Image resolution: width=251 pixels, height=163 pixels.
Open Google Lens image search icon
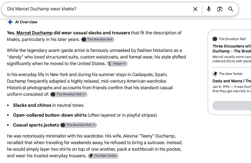(220, 9)
